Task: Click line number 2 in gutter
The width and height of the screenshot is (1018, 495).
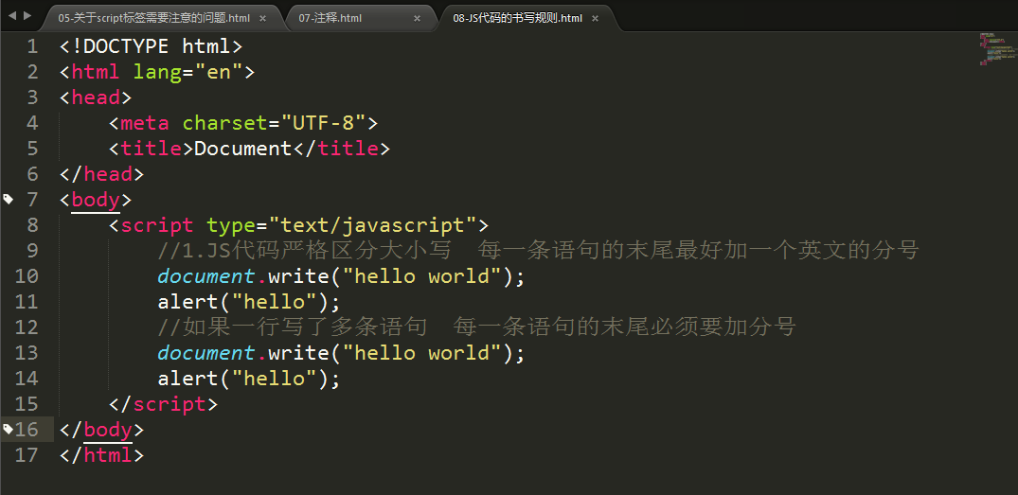Action: [32, 72]
